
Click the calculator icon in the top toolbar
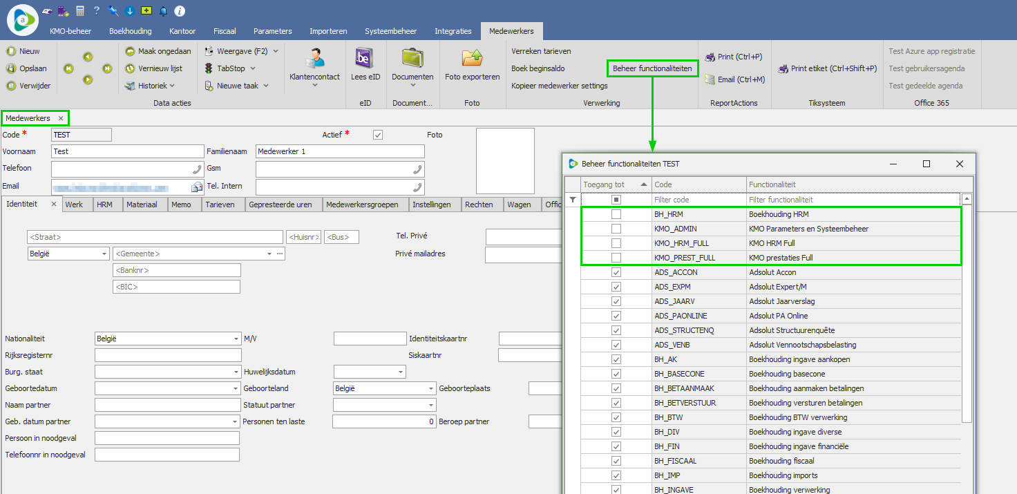pyautogui.click(x=79, y=11)
